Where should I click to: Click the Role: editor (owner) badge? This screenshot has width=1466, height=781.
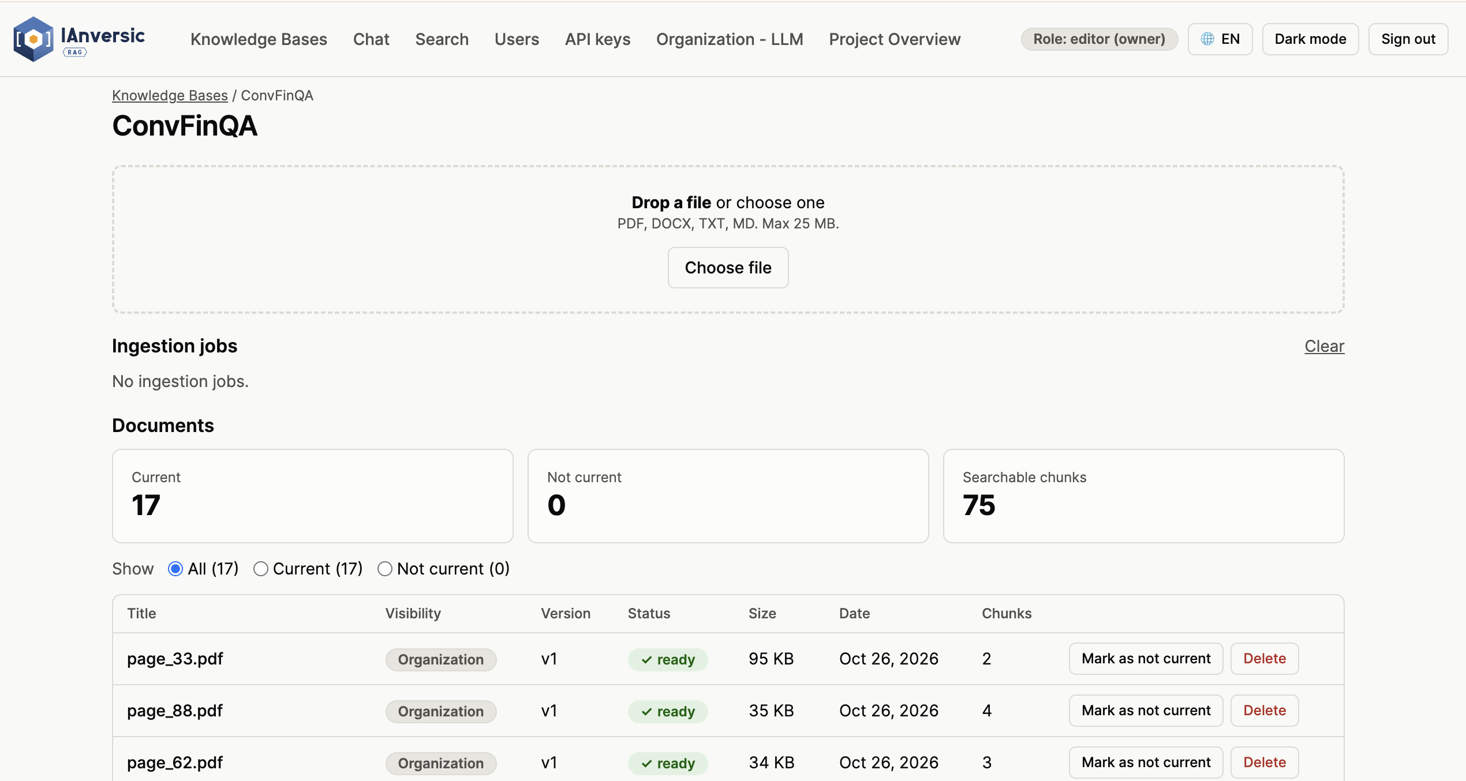(x=1099, y=39)
